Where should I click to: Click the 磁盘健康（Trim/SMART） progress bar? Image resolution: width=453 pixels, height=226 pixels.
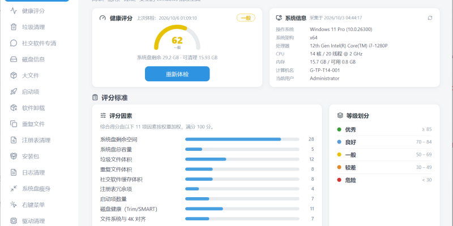[242, 208]
